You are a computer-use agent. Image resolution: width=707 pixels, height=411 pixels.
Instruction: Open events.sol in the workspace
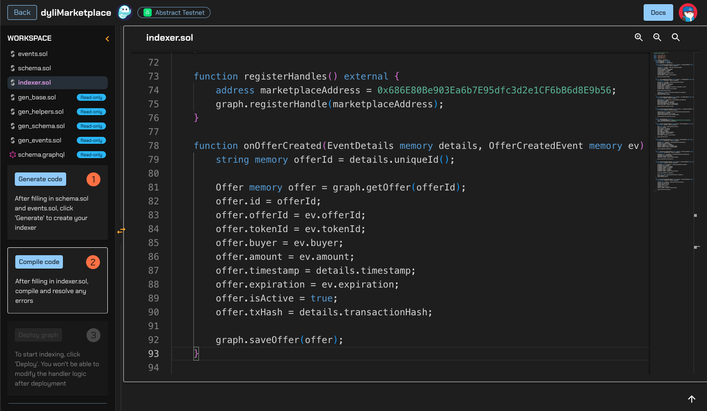pyautogui.click(x=32, y=54)
